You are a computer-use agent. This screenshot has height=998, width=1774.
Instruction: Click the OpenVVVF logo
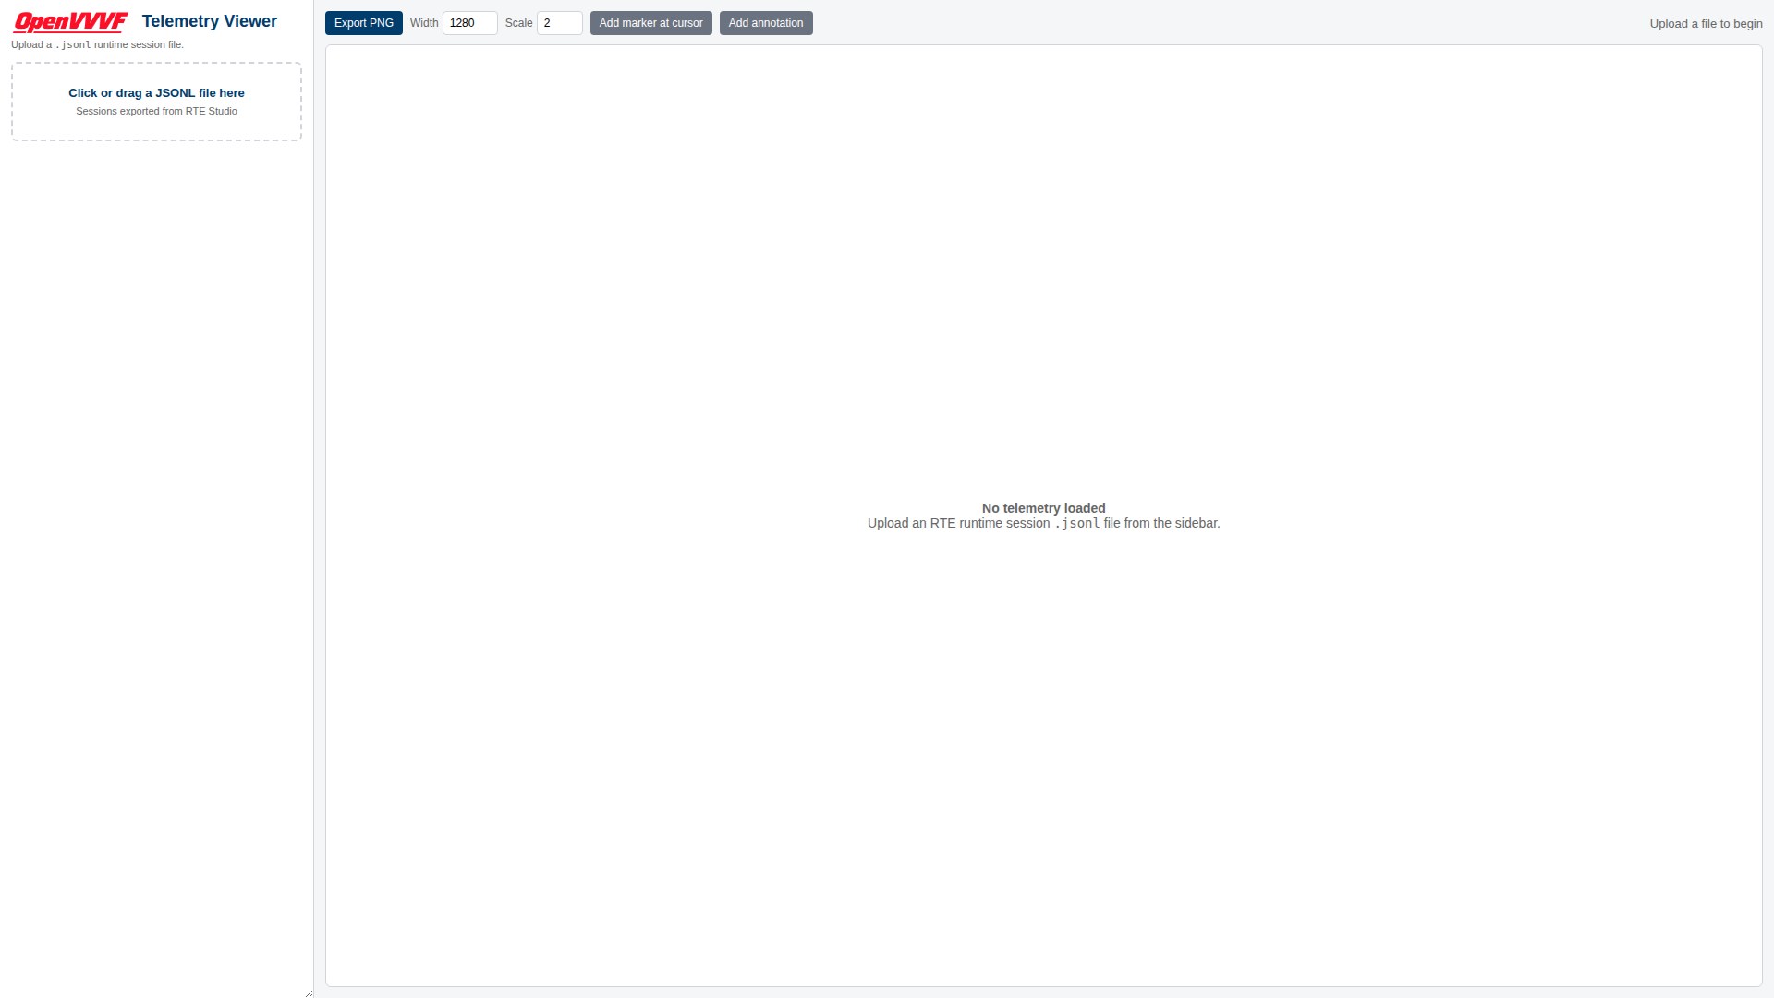coord(70,22)
